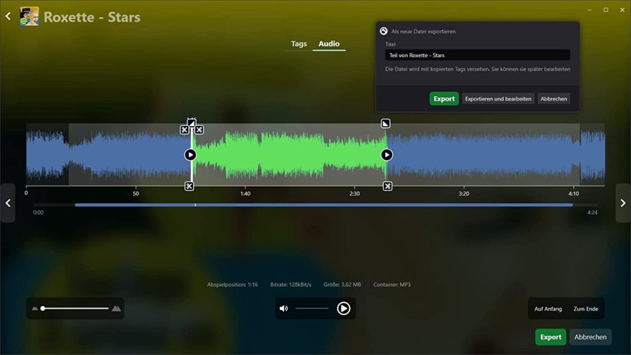Click the Roxette album cover thumbnail
Screen dimensions: 631x355
point(30,17)
